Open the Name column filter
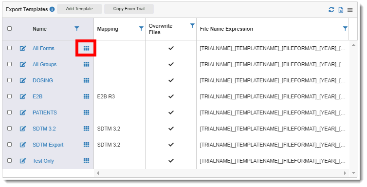Viewport: 367px width, 187px height. point(77,29)
